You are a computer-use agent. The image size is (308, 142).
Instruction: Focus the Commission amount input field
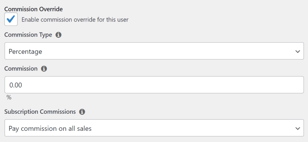[x=154, y=85]
